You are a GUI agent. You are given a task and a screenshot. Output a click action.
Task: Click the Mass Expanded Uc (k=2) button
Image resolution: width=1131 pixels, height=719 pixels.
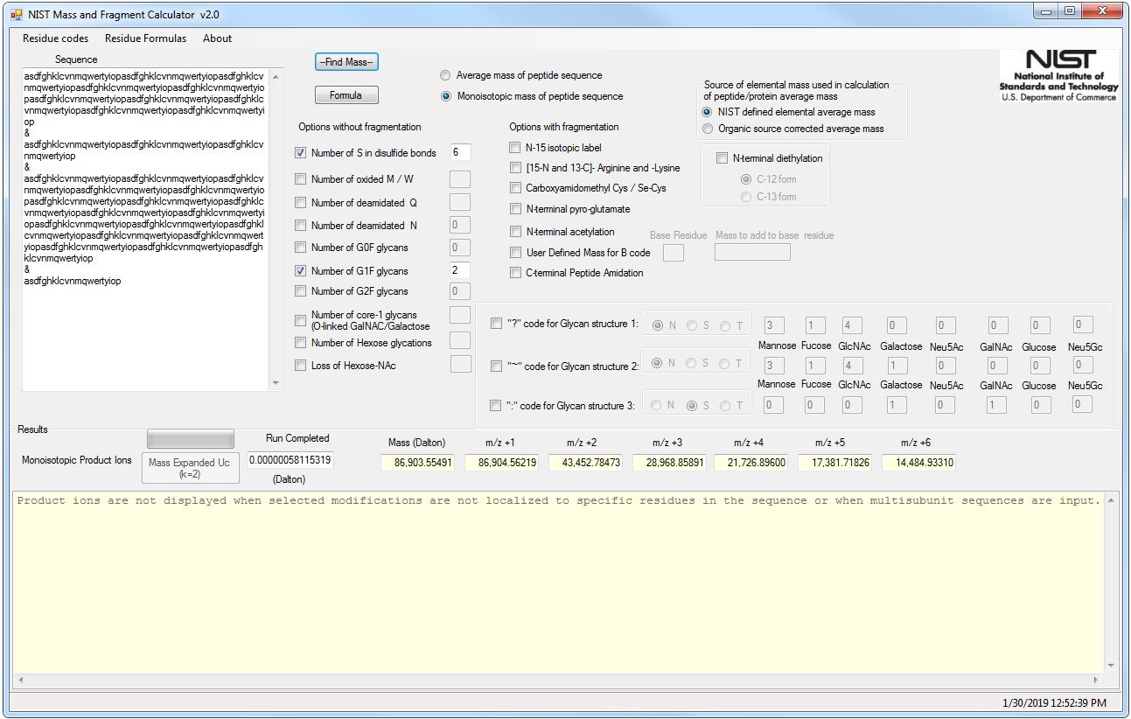[x=189, y=468]
